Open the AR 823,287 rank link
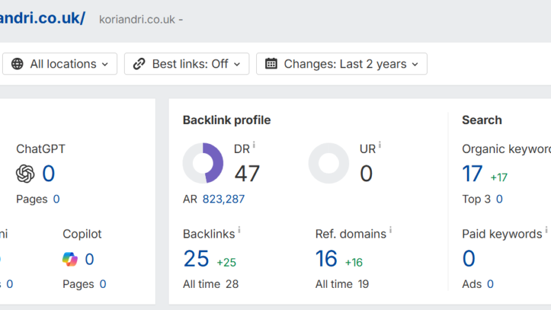551x310 pixels. click(x=223, y=199)
